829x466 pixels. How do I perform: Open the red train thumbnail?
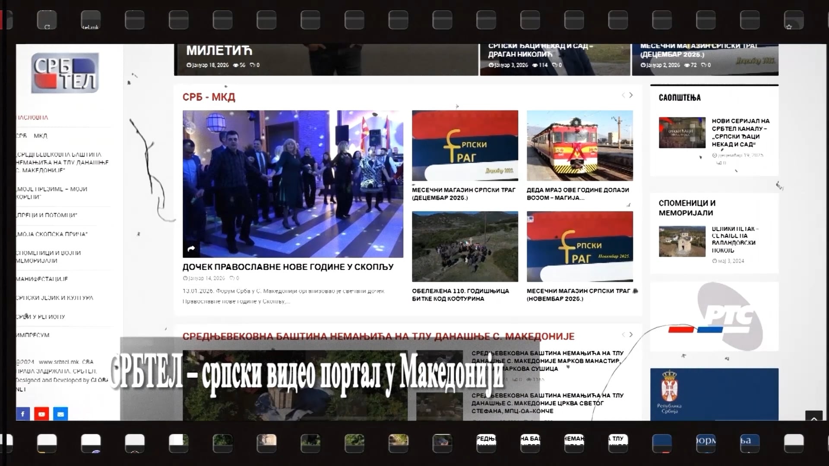point(580,145)
